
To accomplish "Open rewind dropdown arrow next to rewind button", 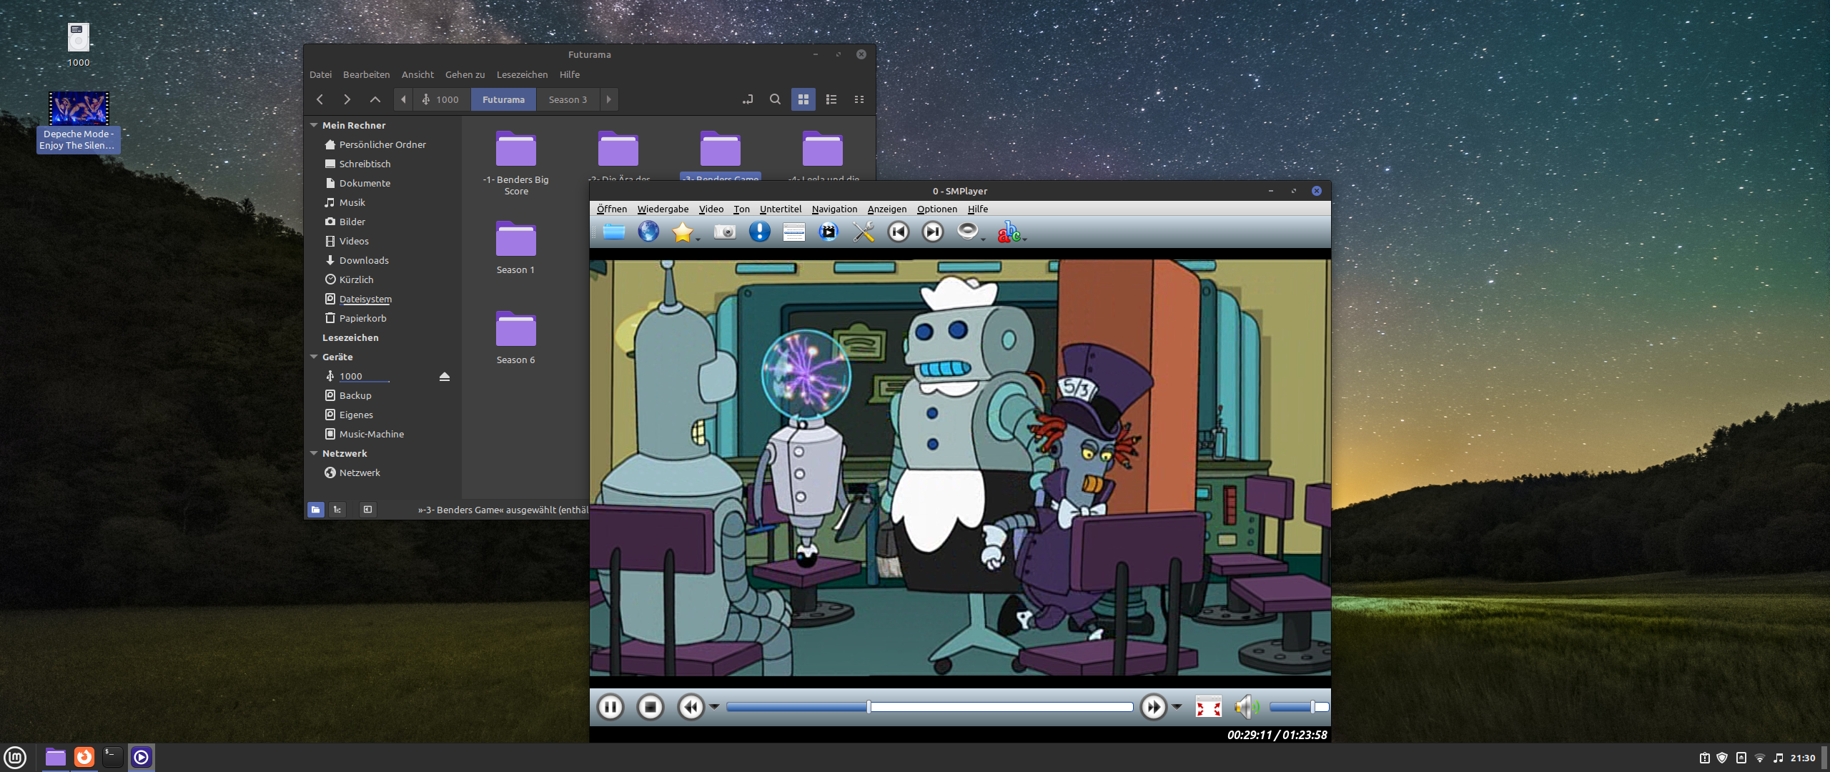I will [714, 707].
